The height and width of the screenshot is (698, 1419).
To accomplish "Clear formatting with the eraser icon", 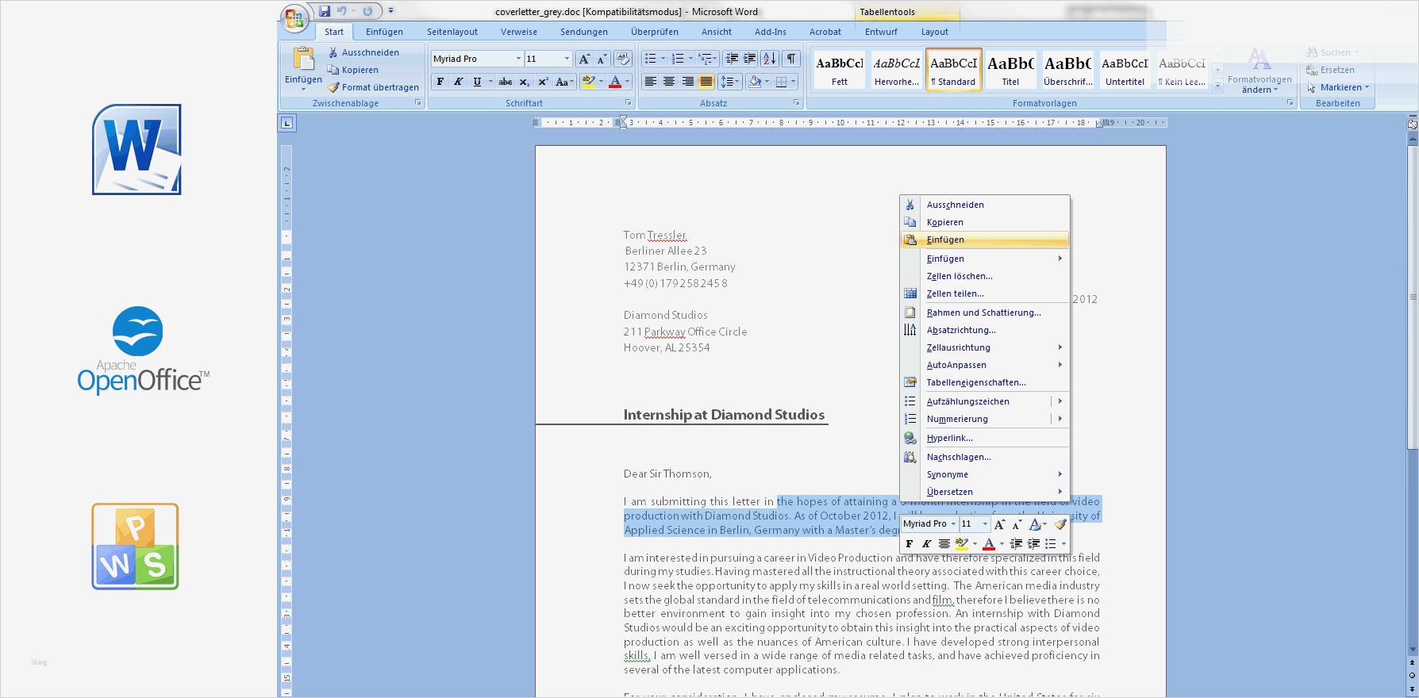I will (x=623, y=59).
